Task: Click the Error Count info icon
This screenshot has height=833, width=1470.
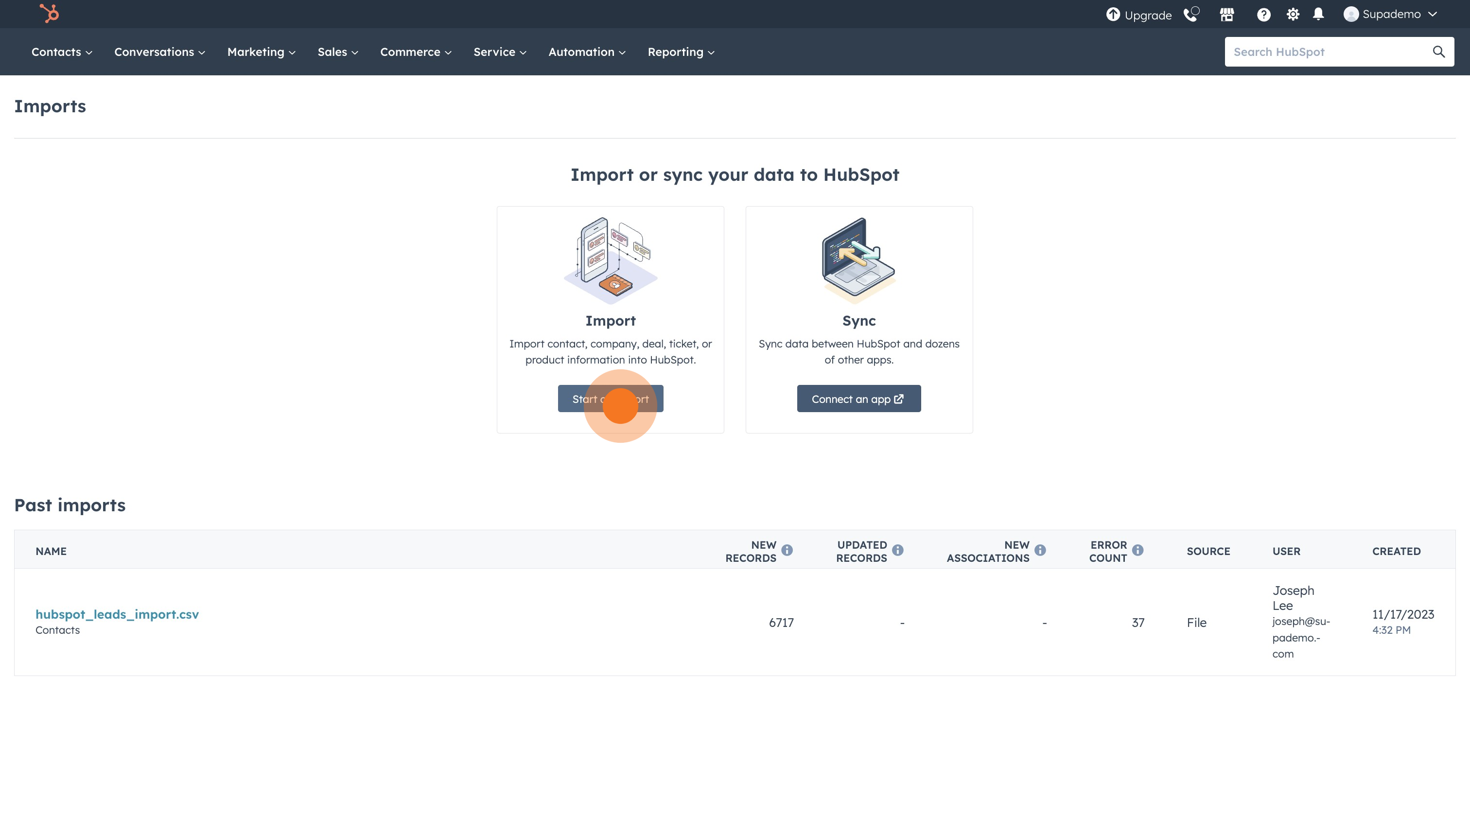Action: pos(1137,550)
